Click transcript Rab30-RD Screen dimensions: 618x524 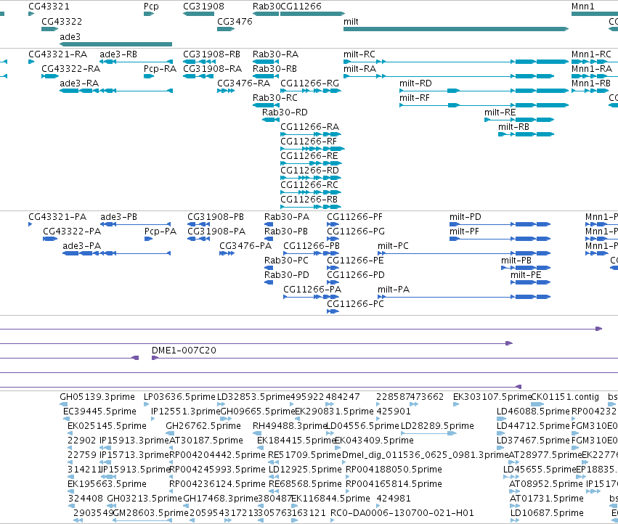(271, 120)
